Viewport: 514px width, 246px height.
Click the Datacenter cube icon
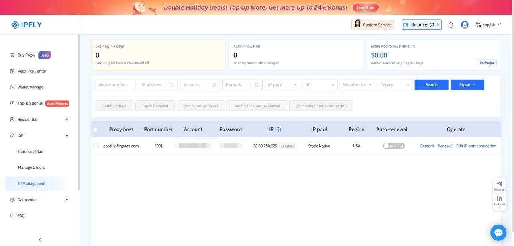coord(12,200)
